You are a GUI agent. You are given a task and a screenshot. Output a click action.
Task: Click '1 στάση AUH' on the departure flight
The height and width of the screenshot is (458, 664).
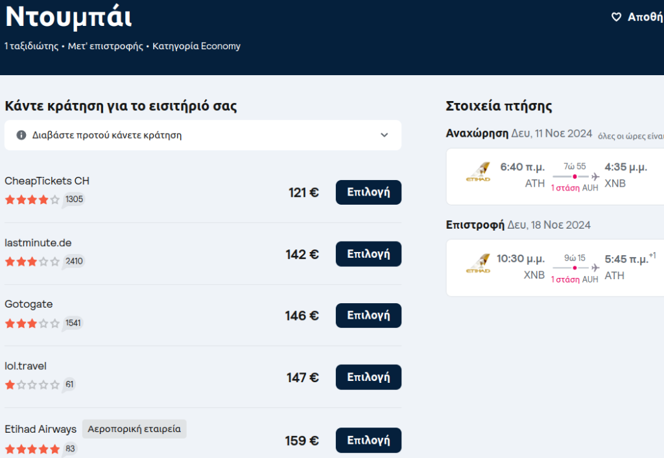pos(575,188)
